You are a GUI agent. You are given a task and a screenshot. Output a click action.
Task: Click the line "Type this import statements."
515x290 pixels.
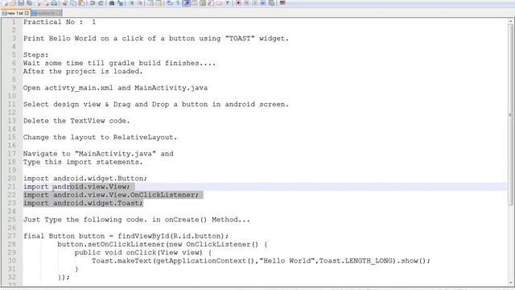click(x=83, y=162)
